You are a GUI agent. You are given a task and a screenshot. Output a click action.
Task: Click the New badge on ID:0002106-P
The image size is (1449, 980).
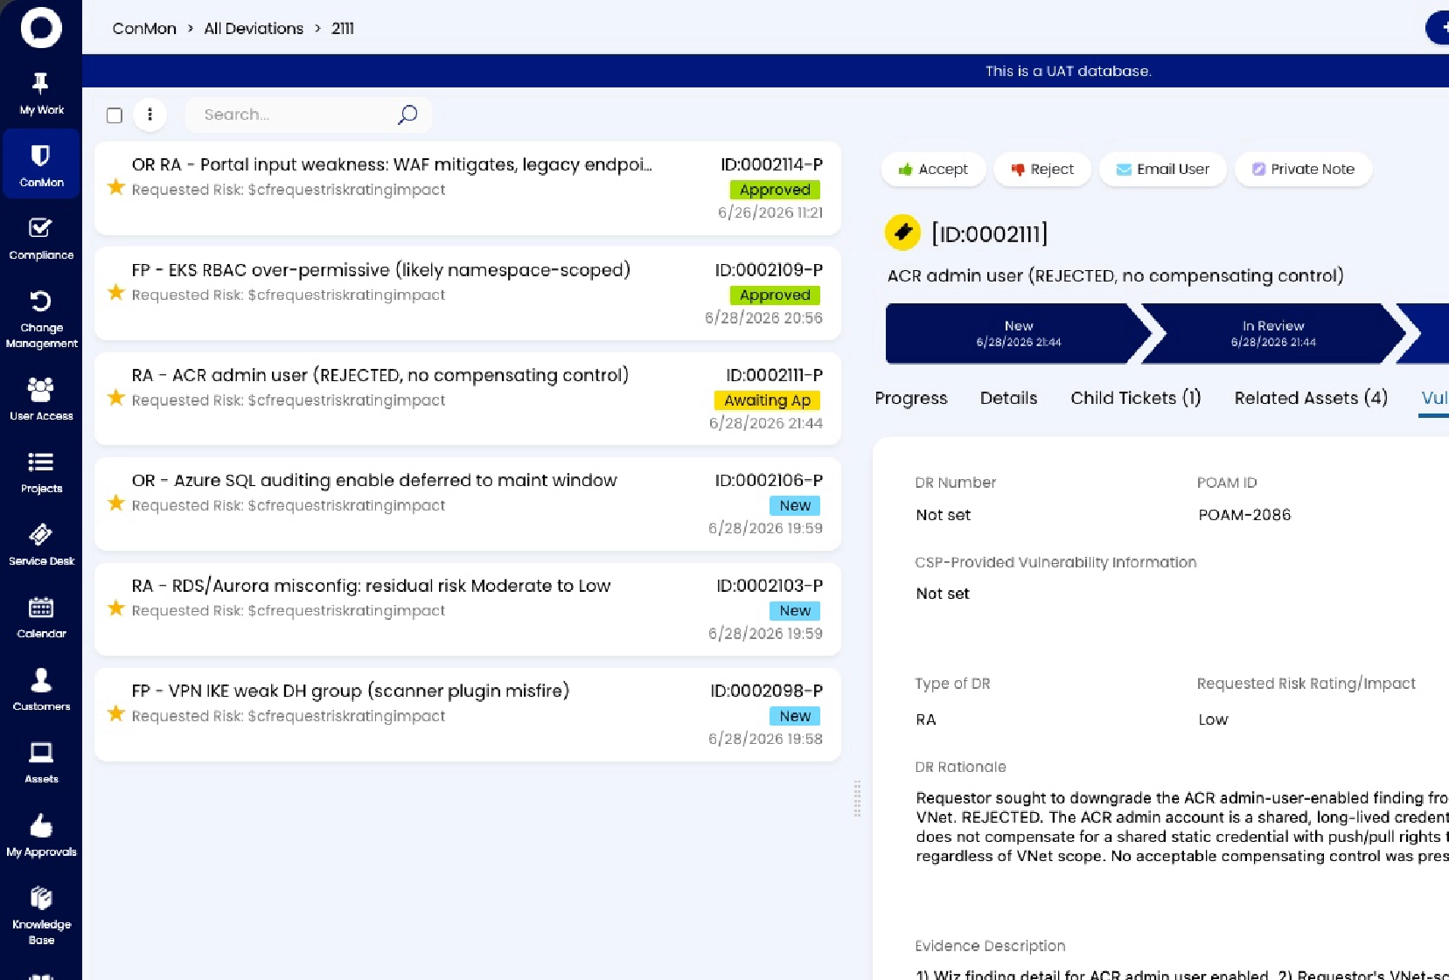coord(795,505)
